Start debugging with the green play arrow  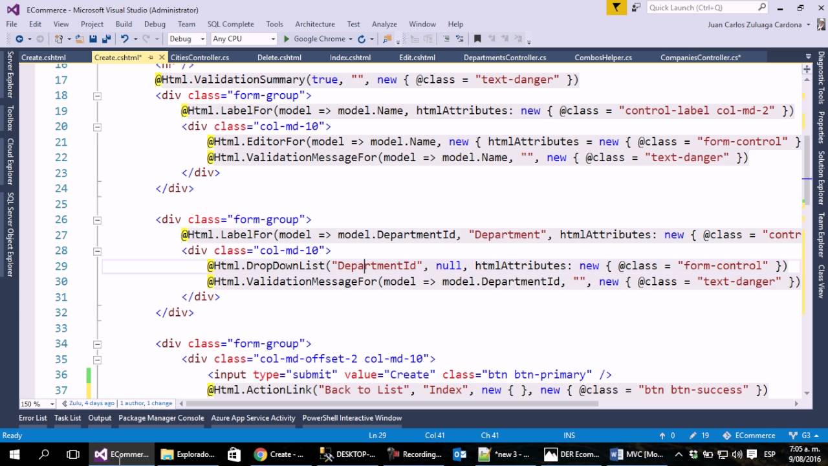[x=287, y=39]
